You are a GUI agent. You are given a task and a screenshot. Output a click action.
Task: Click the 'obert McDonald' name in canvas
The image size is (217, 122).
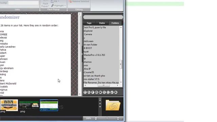pos(8,84)
